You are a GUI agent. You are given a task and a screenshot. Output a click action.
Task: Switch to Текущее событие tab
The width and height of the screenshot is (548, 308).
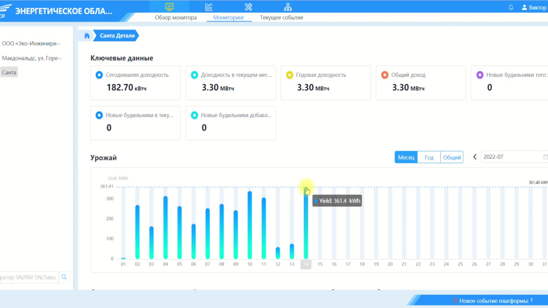coord(281,18)
